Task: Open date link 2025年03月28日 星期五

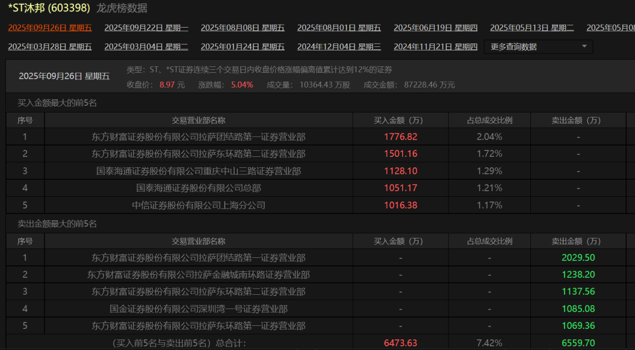Action: (50, 47)
